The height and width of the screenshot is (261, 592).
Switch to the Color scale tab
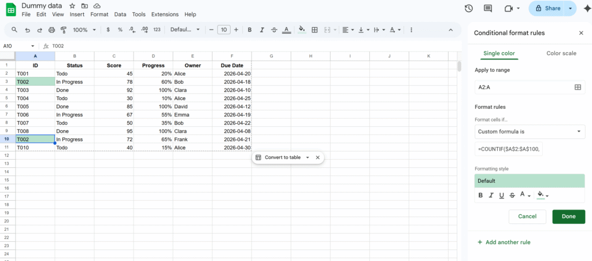coord(561,53)
